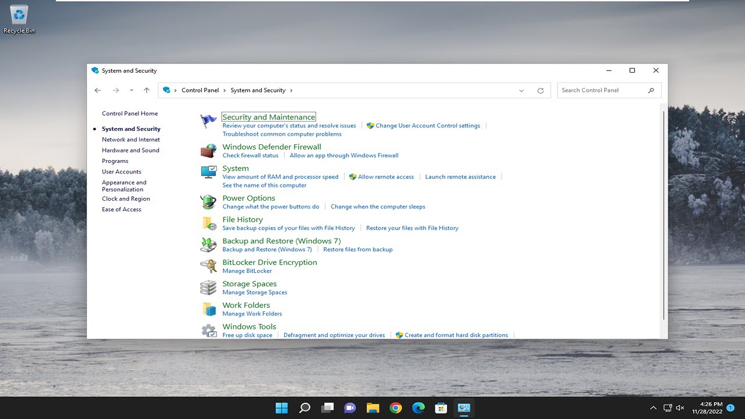
Task: Show hidden system tray icons
Action: pyautogui.click(x=653, y=408)
